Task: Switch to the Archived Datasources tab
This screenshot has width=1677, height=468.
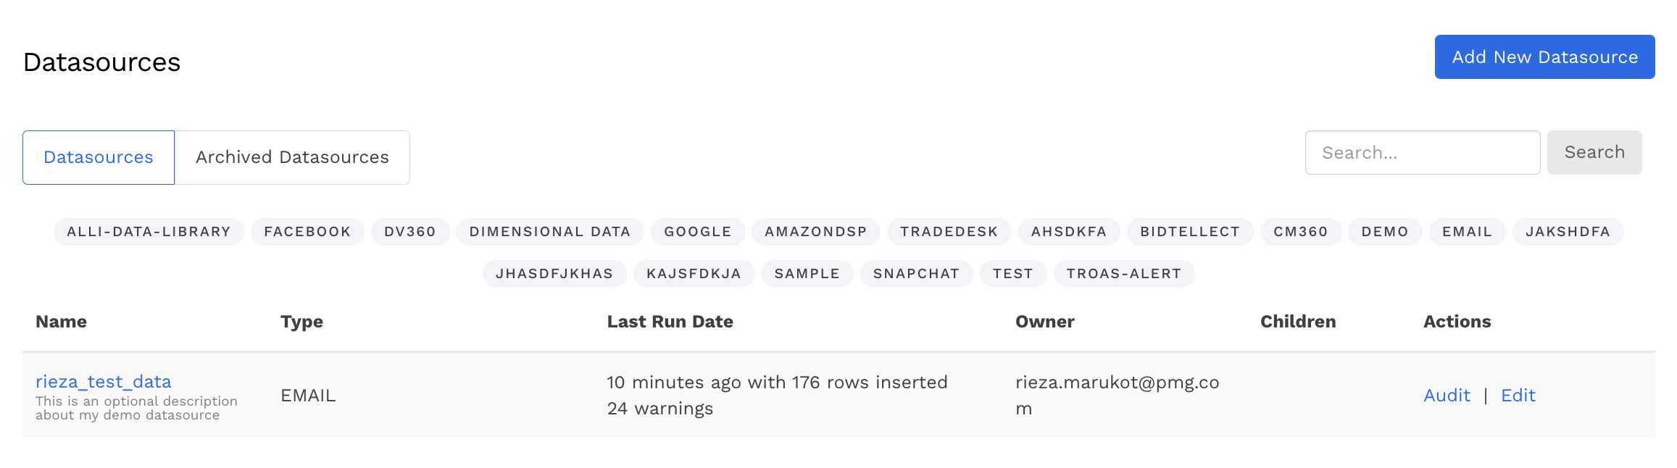Action: tap(292, 157)
